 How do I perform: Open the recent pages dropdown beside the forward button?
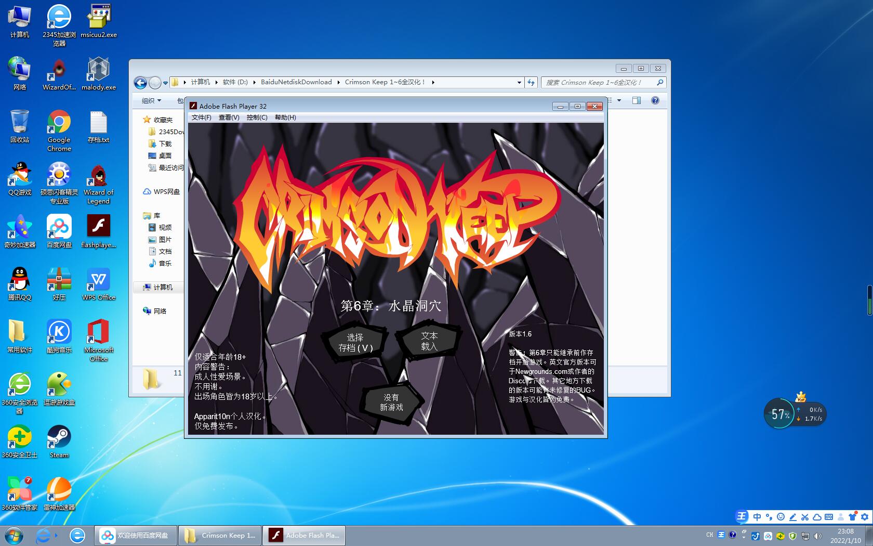point(165,83)
